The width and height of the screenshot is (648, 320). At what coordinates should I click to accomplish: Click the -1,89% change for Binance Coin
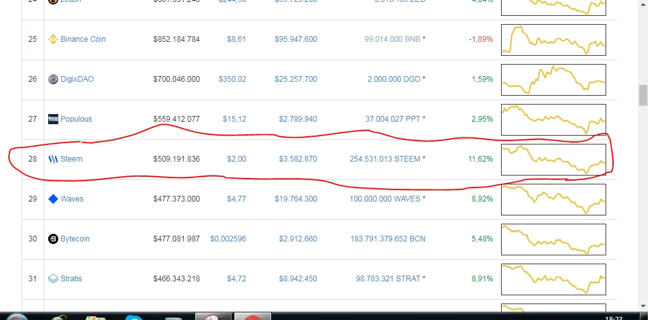click(481, 39)
